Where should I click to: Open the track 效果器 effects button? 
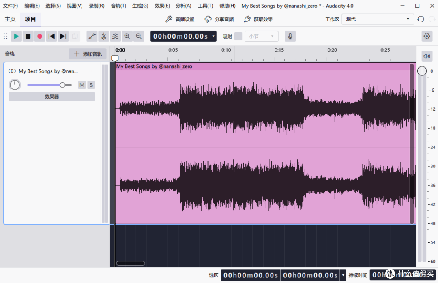(x=52, y=96)
